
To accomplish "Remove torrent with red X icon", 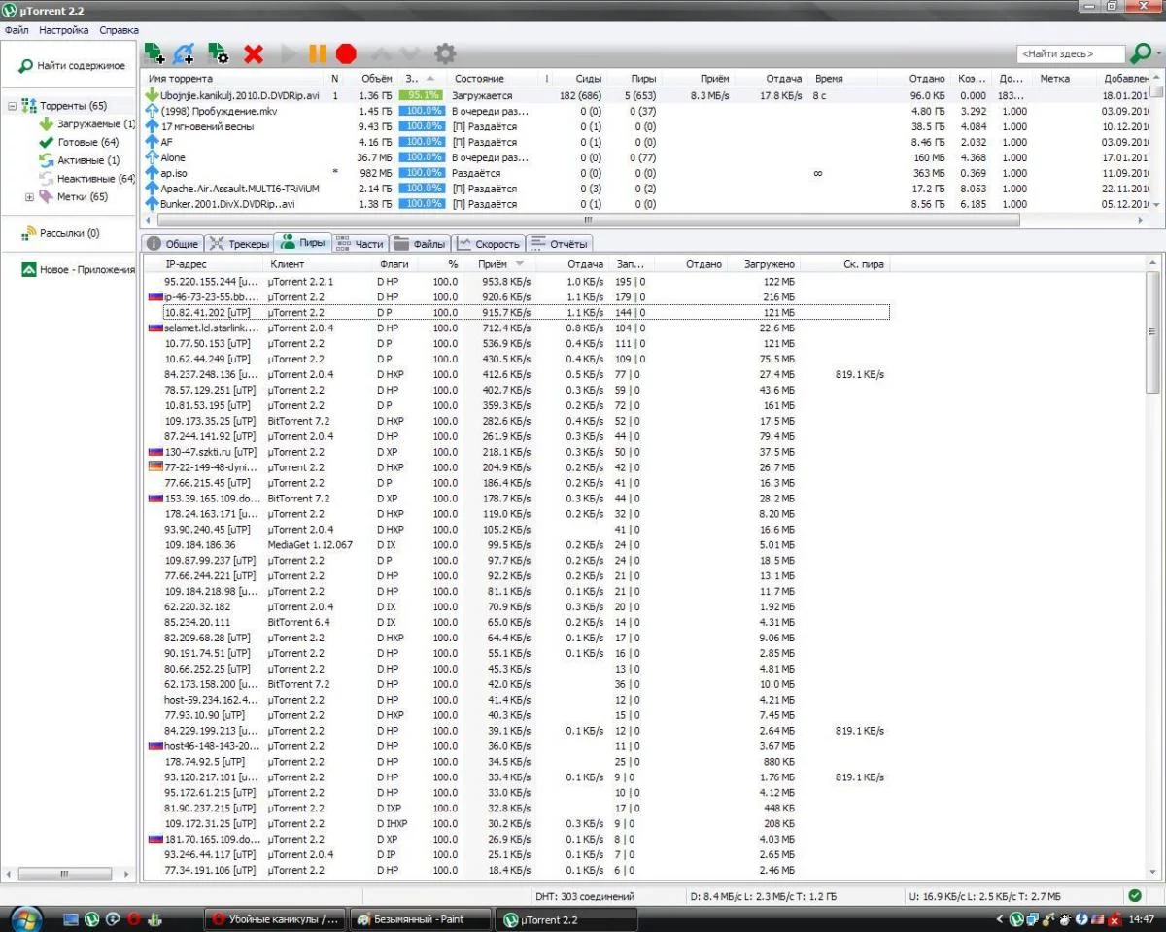I will point(254,53).
